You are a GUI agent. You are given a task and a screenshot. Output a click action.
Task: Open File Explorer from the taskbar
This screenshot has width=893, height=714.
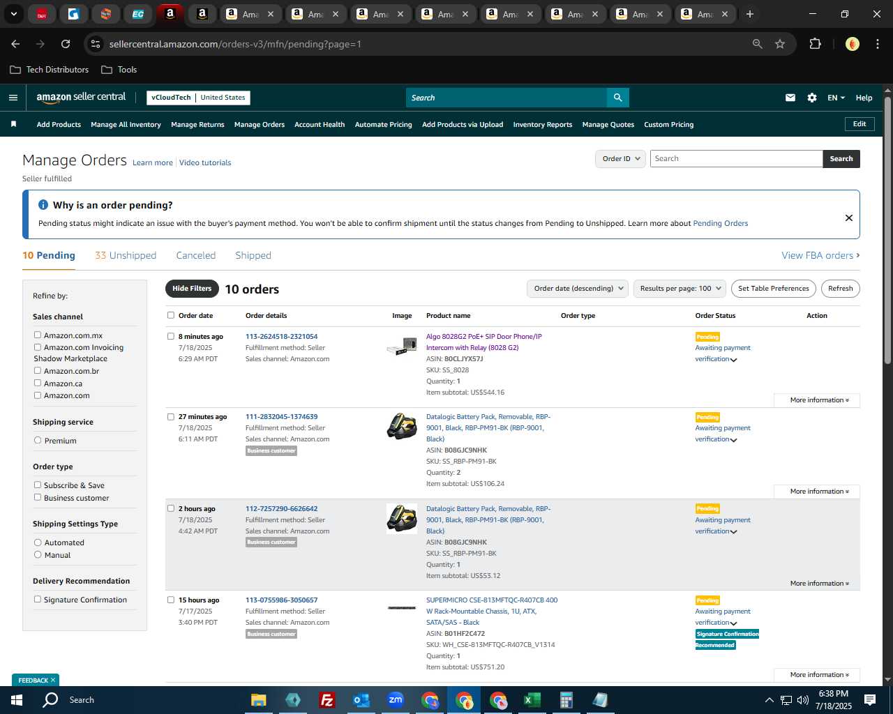259,700
